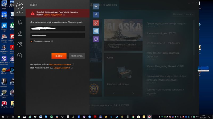
Task: Open news Топ-10 недели. 18 — 24 февраля
Action: 163,43
